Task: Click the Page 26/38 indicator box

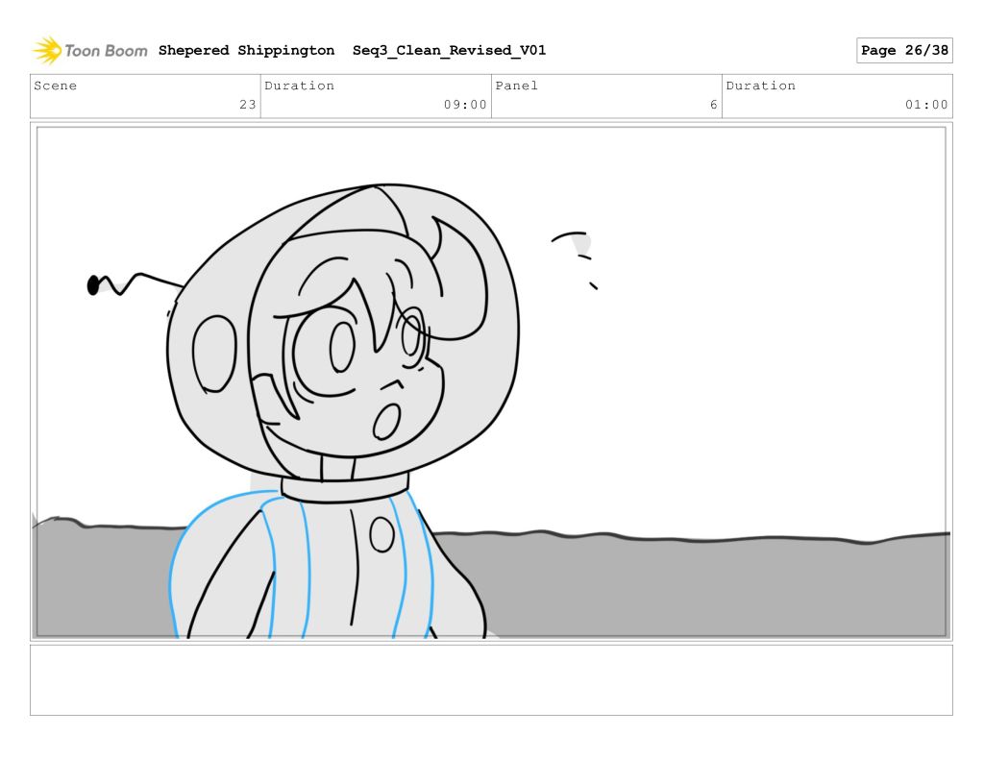Action: (903, 50)
